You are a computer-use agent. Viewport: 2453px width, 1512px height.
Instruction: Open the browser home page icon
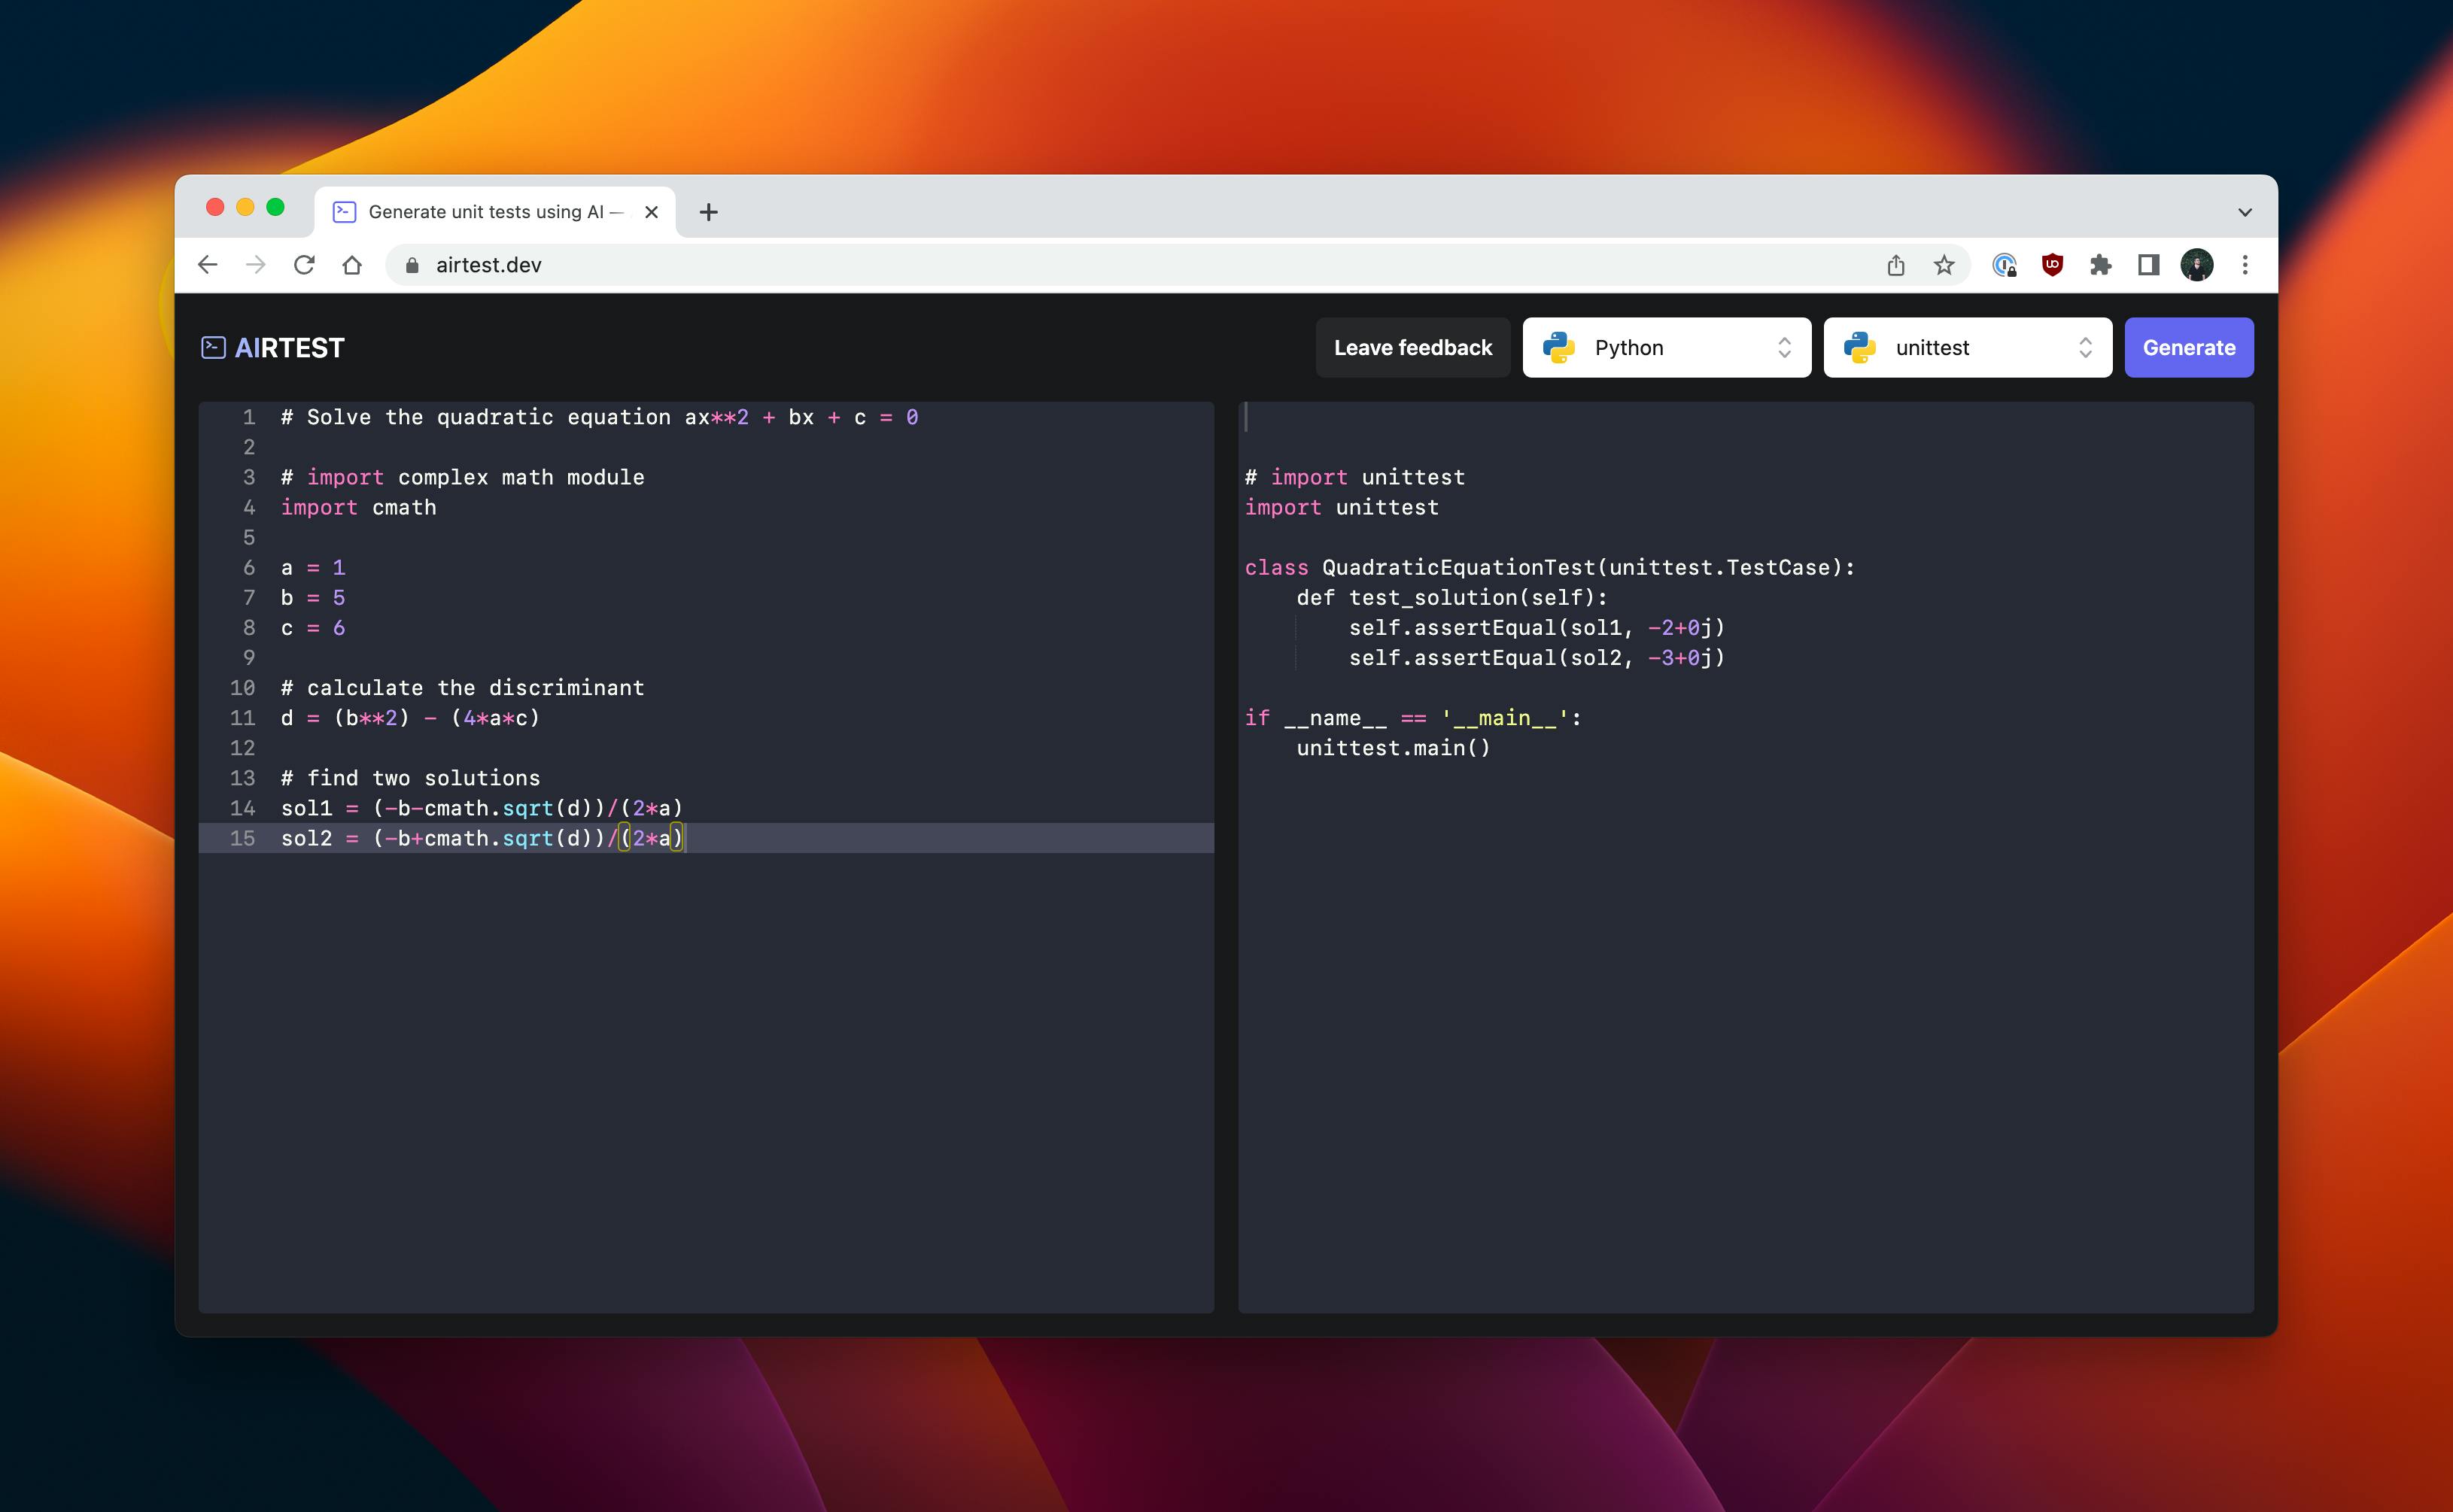(x=352, y=265)
